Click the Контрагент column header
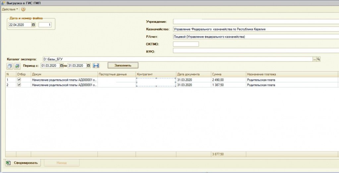The width and height of the screenshot is (339, 173). tap(156, 74)
